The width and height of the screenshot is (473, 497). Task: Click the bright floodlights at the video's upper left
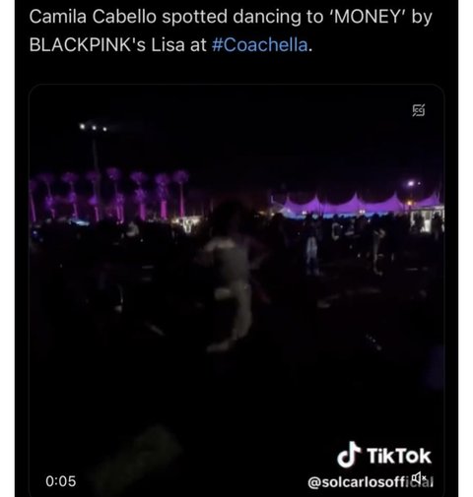(x=94, y=127)
